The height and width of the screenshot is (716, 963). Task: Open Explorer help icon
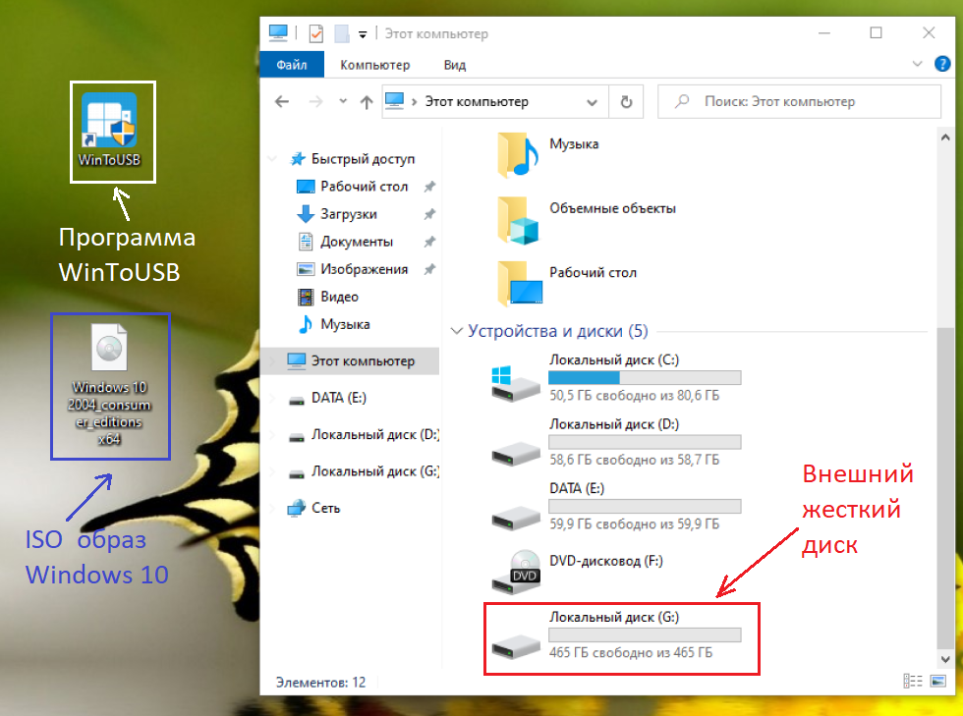[941, 64]
